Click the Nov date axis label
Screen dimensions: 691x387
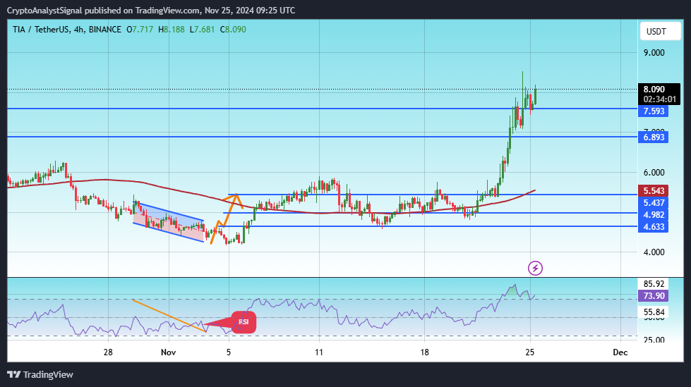(x=169, y=352)
